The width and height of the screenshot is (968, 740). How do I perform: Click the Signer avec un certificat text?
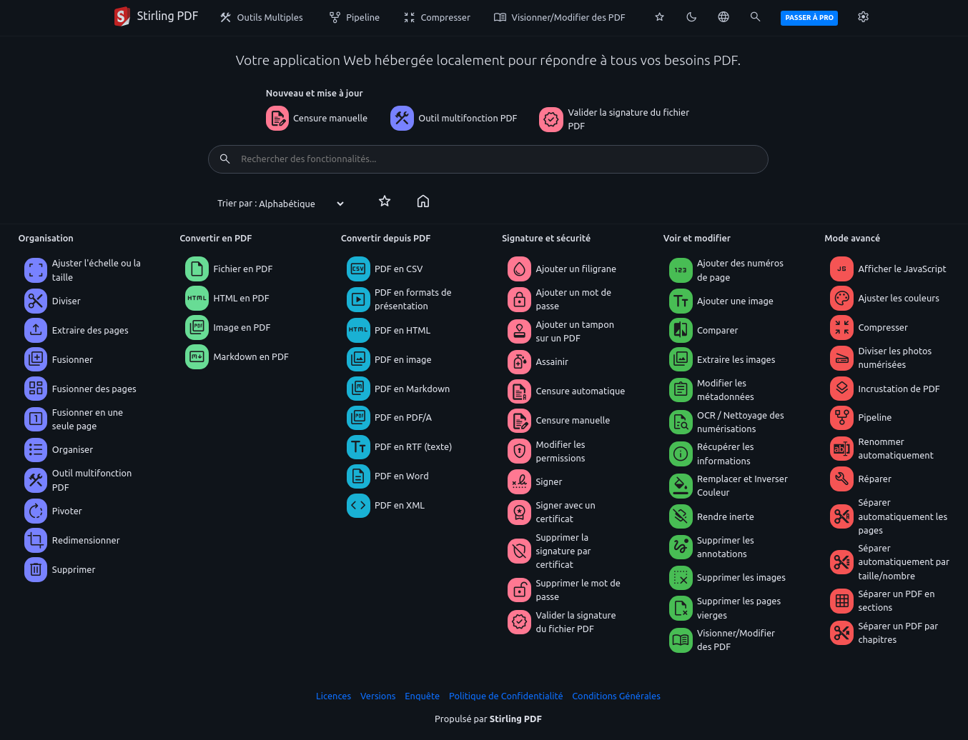(x=566, y=512)
